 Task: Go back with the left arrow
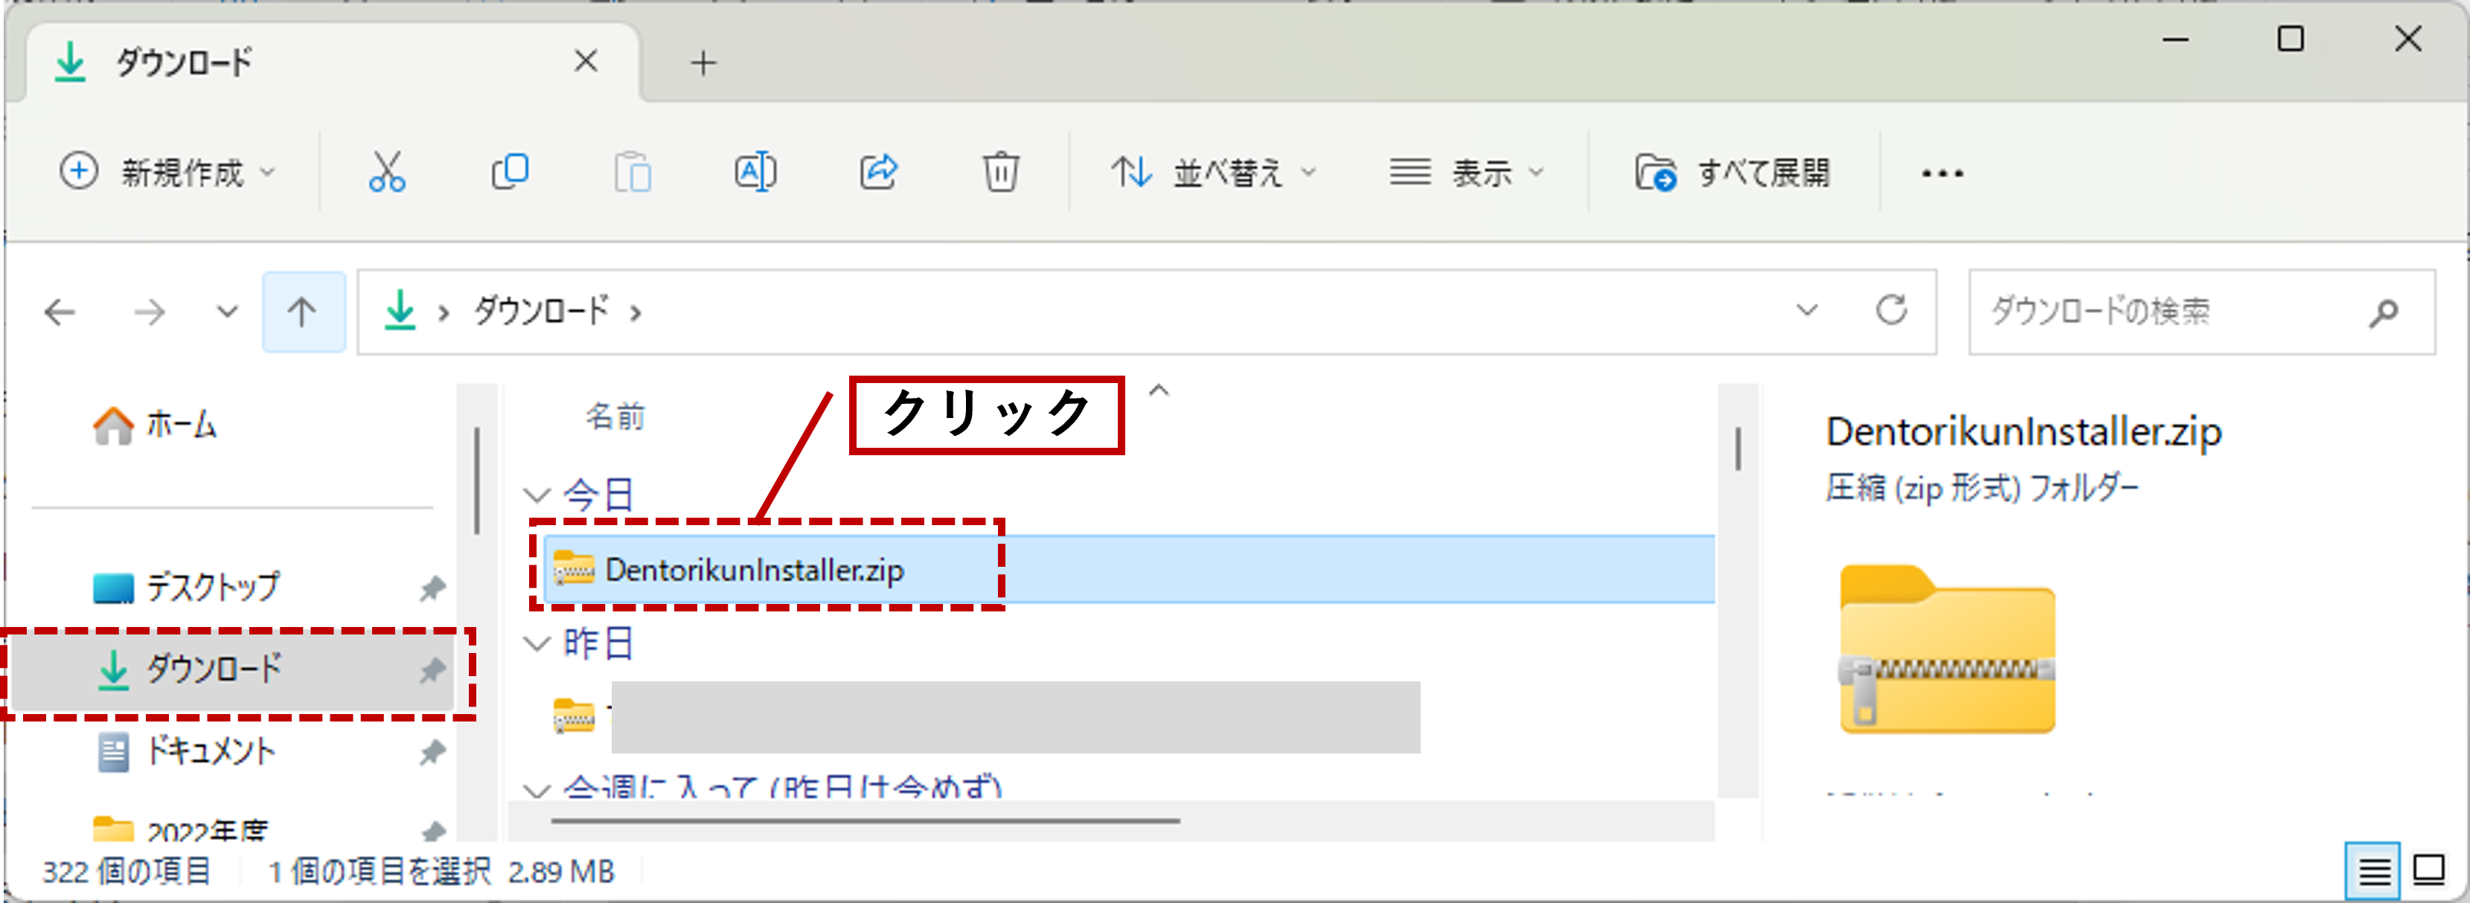[60, 312]
